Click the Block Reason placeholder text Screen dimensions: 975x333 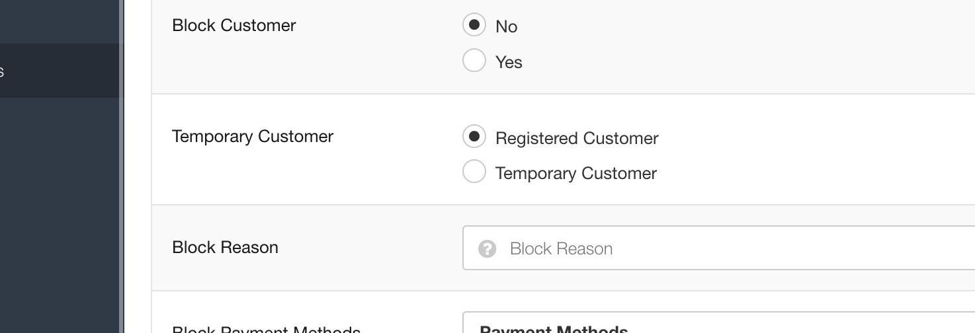pos(561,249)
